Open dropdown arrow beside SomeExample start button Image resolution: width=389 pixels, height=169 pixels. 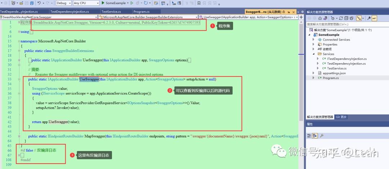[x=128, y=3]
